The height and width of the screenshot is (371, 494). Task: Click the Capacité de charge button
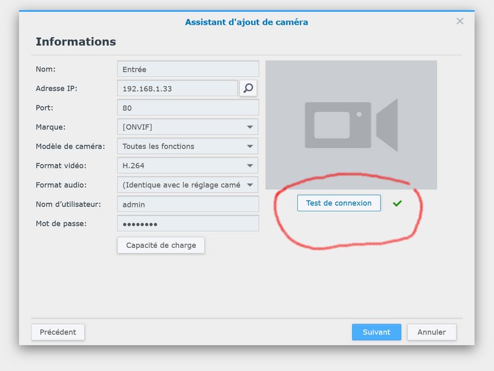tap(161, 245)
